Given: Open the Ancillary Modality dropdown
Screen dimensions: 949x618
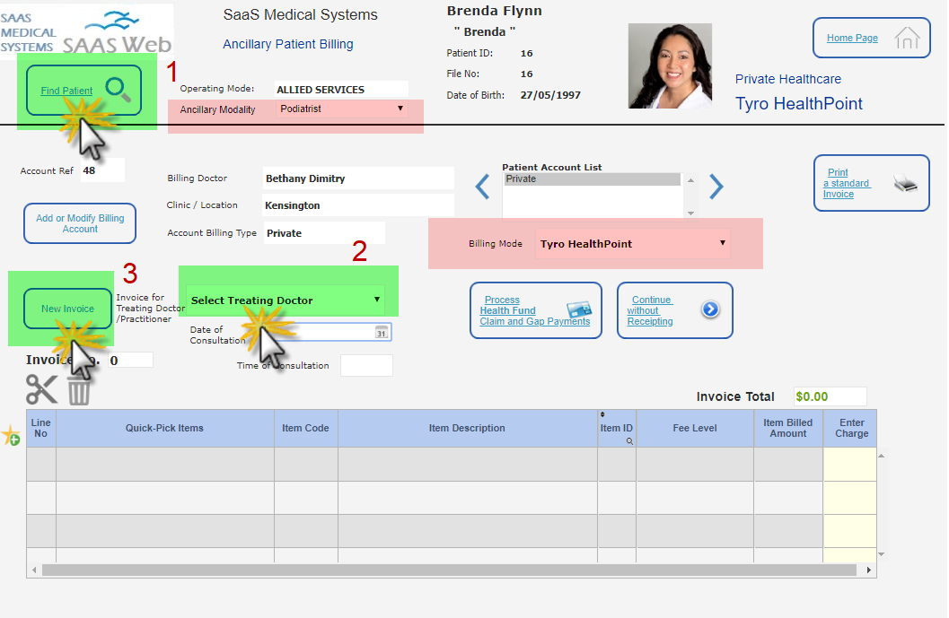Looking at the screenshot, I should click(x=342, y=109).
